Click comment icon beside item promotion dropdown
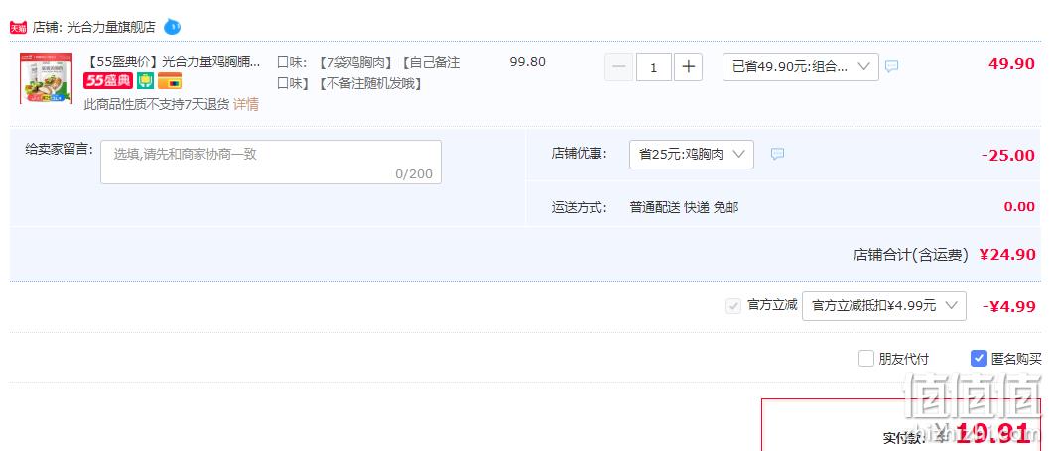Image resolution: width=1051 pixels, height=451 pixels. (891, 67)
